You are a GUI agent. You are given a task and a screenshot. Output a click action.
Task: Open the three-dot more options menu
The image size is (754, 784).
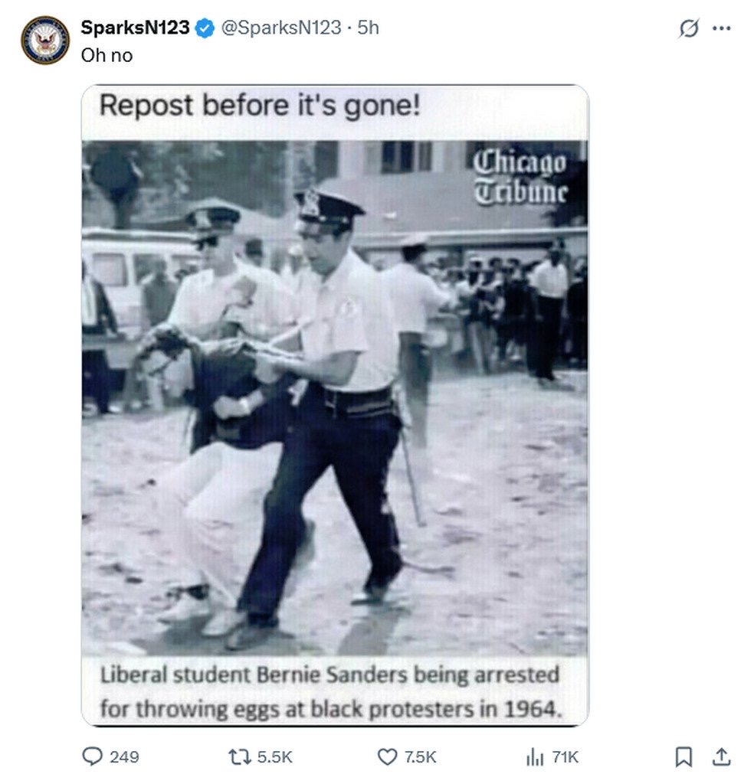(x=722, y=28)
